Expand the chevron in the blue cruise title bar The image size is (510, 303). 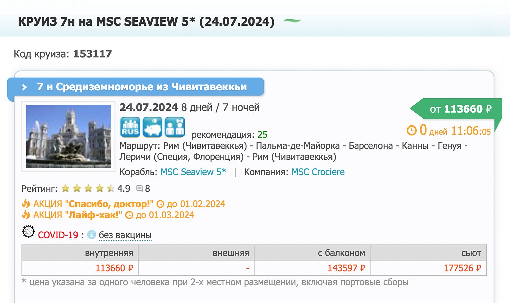[x=24, y=87]
